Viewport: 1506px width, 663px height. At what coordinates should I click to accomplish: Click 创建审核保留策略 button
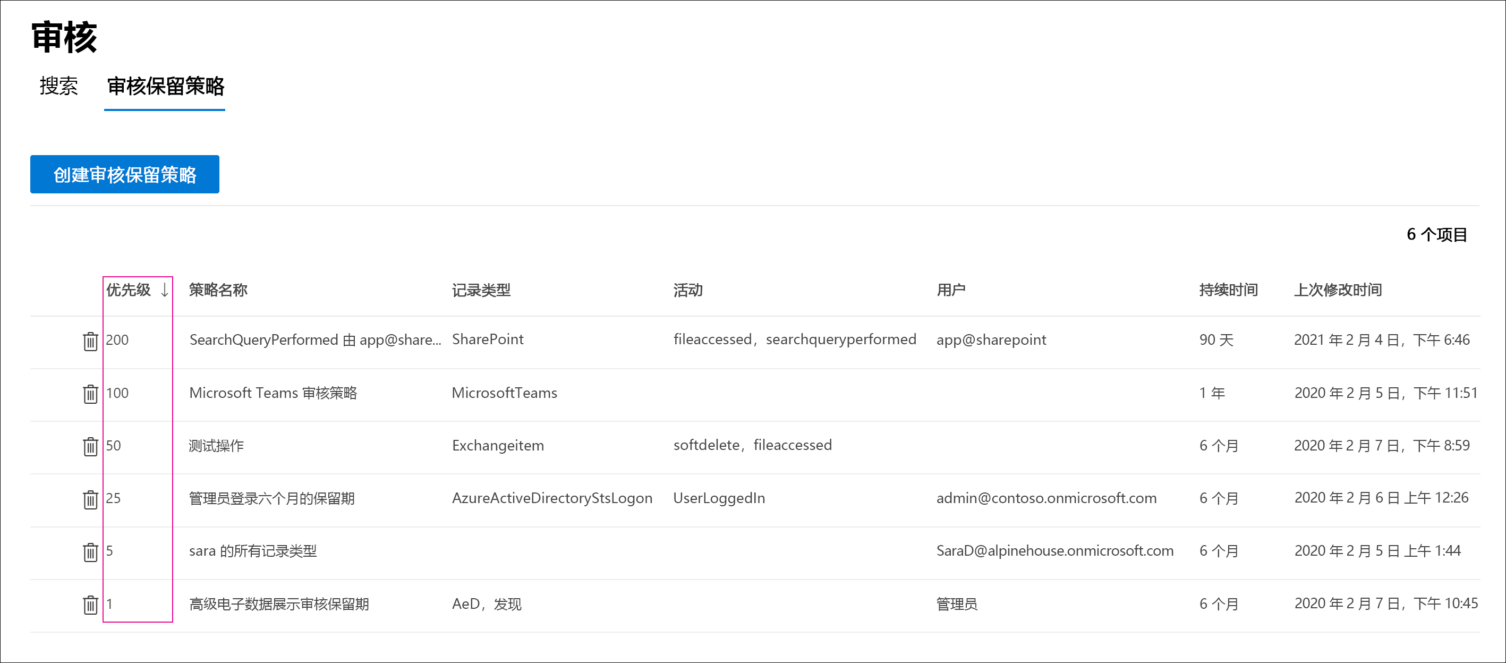coord(124,174)
